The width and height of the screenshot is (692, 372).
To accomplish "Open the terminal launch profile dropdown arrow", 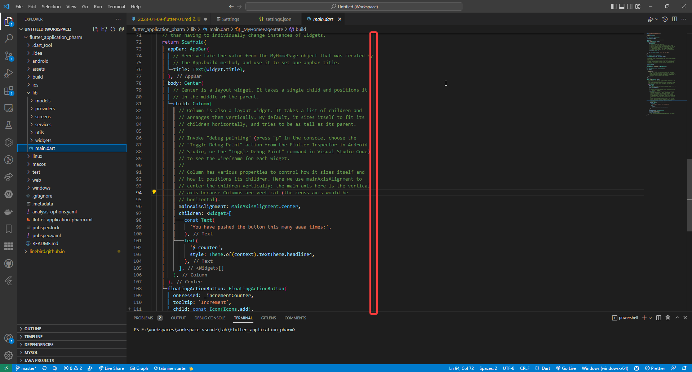I will click(x=650, y=318).
